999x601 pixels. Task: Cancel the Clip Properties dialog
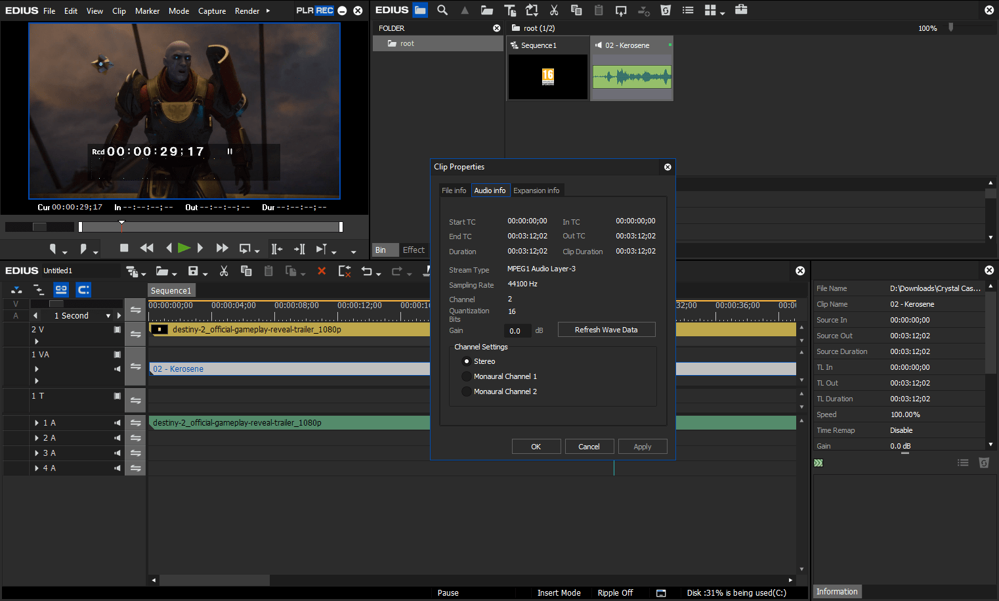(x=589, y=447)
